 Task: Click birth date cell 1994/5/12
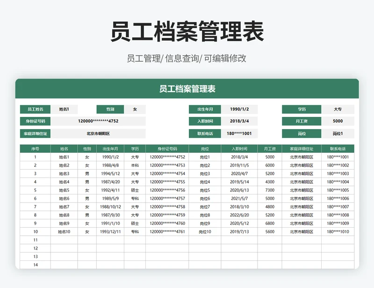click(110, 174)
